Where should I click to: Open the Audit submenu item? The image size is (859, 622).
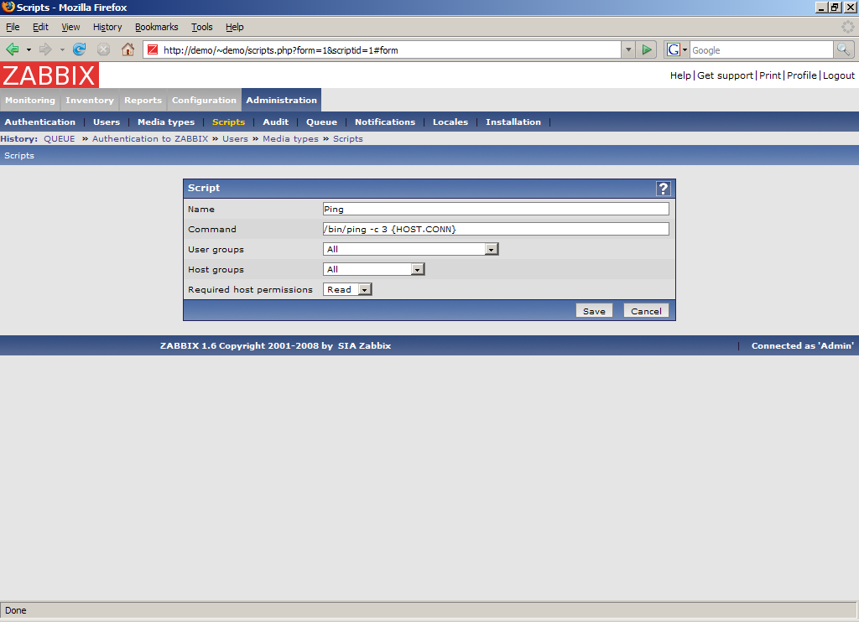275,122
